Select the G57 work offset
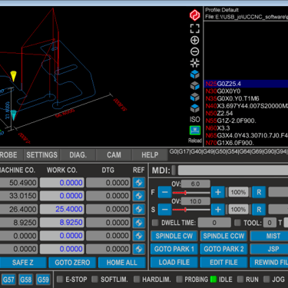The height and width of the screenshot is (288, 288). pyautogui.click(x=8, y=280)
